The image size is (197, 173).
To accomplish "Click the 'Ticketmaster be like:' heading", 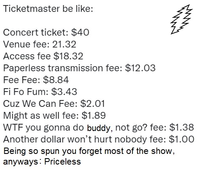I will [48, 8].
